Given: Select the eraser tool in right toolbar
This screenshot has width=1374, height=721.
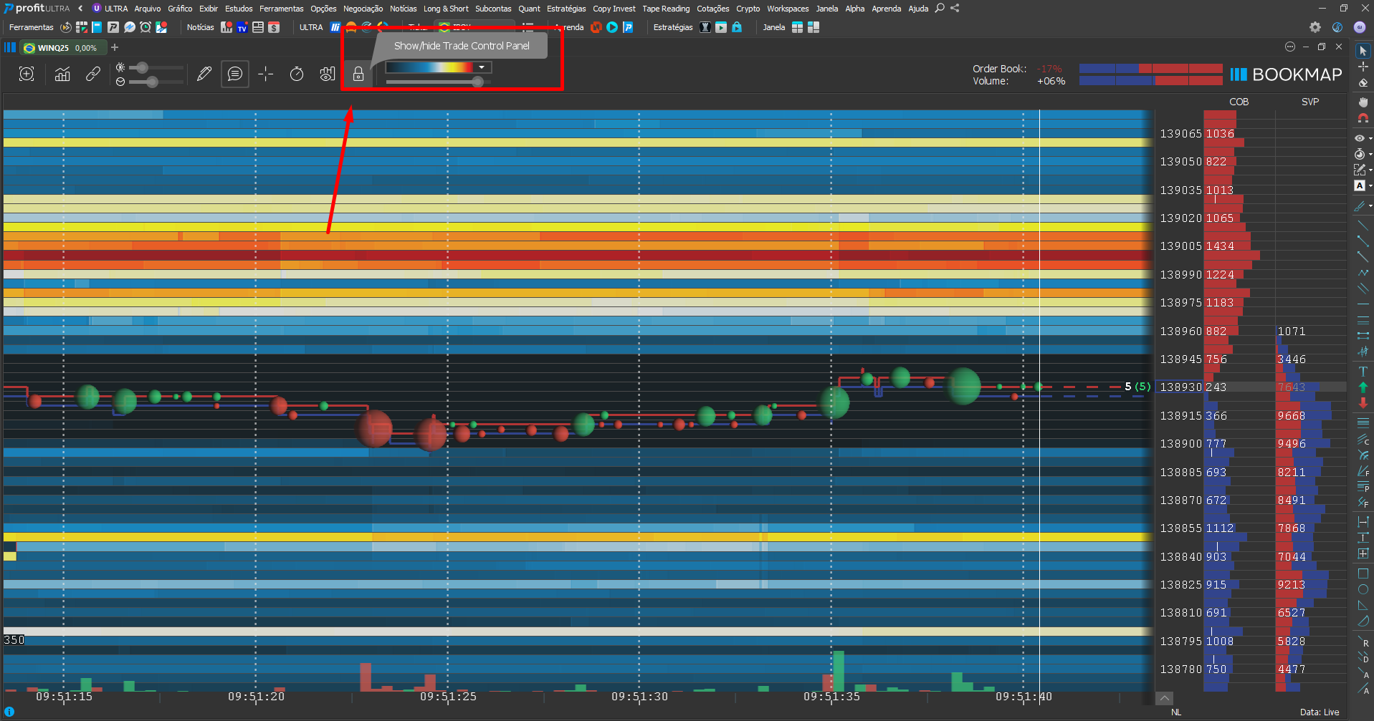Looking at the screenshot, I should 1363,82.
